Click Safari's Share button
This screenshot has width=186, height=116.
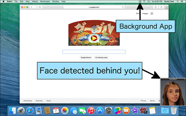156,7
